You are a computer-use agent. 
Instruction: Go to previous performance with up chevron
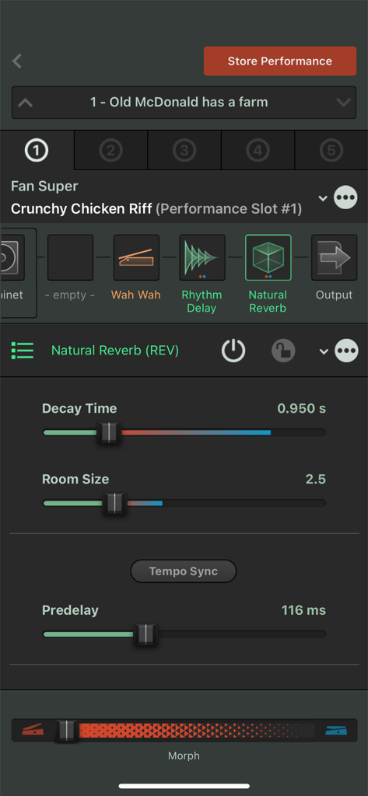26,103
